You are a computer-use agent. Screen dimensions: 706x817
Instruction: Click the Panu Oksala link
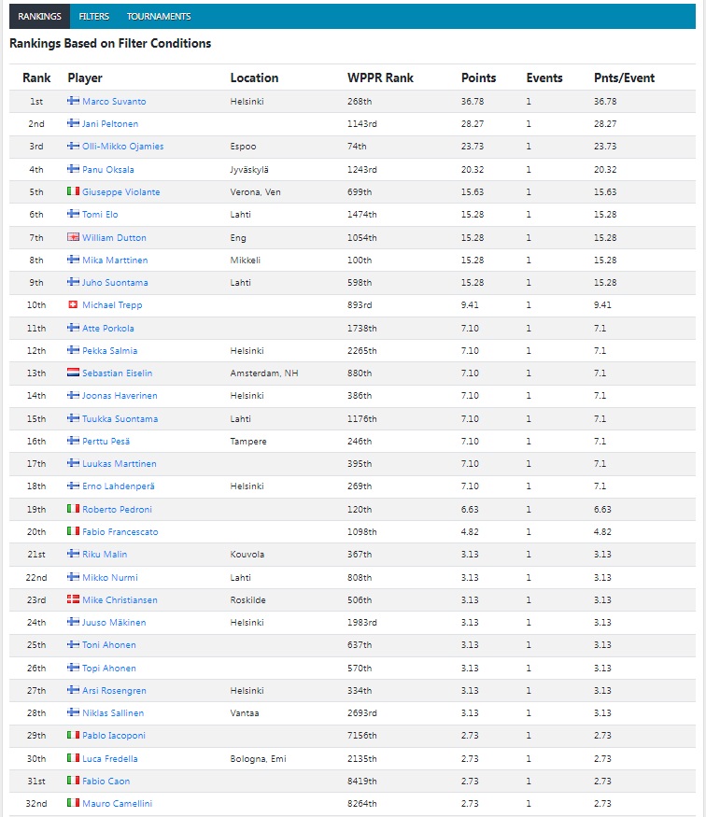pos(107,169)
